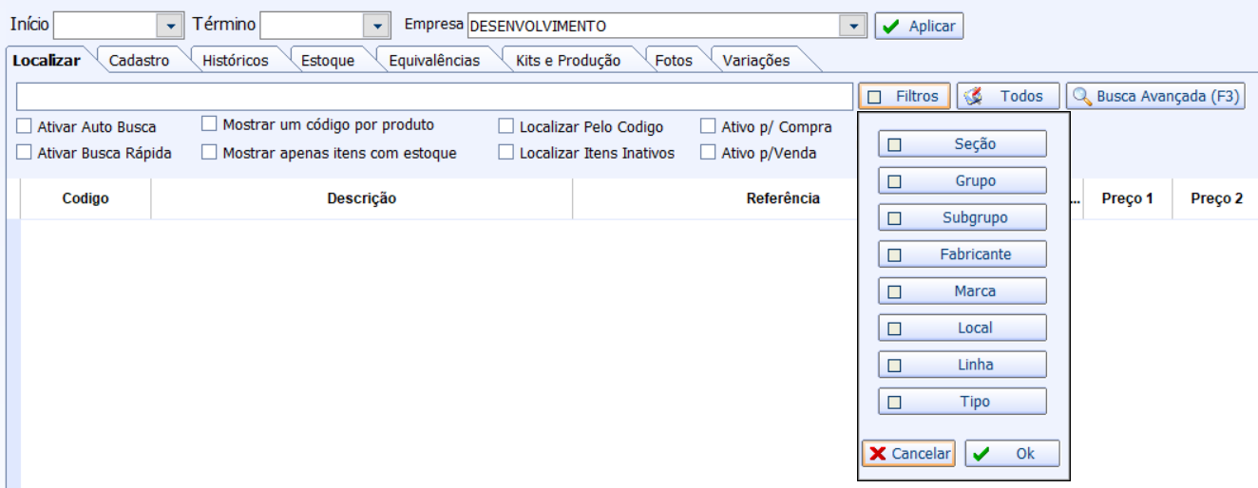Confirm filters with green check Ok
The width and height of the screenshot is (1258, 488).
pyautogui.click(x=1012, y=454)
